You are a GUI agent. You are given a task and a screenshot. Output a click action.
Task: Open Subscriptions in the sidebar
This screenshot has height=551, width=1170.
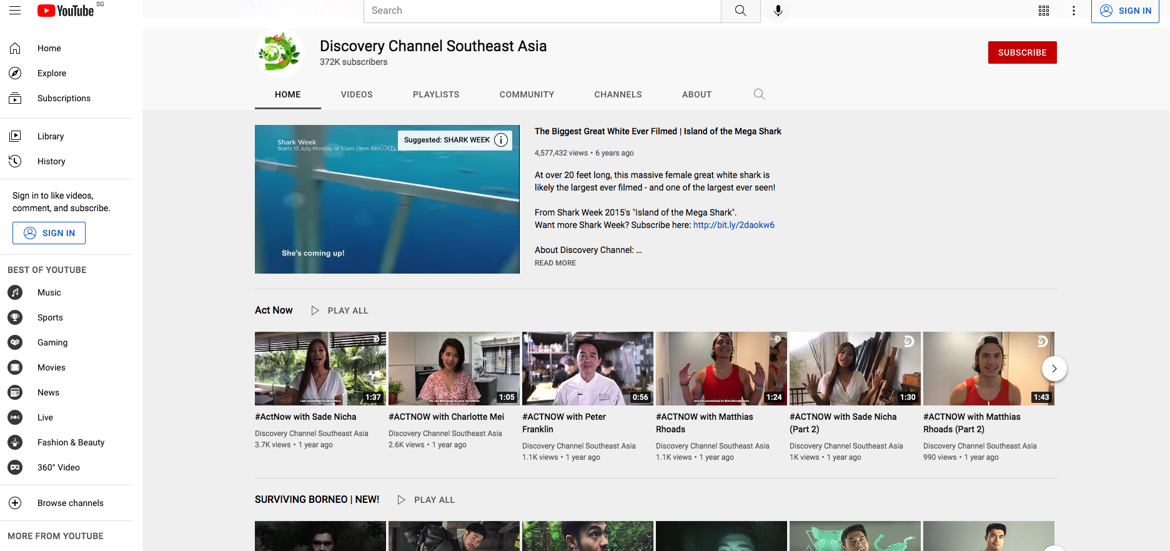click(66, 98)
